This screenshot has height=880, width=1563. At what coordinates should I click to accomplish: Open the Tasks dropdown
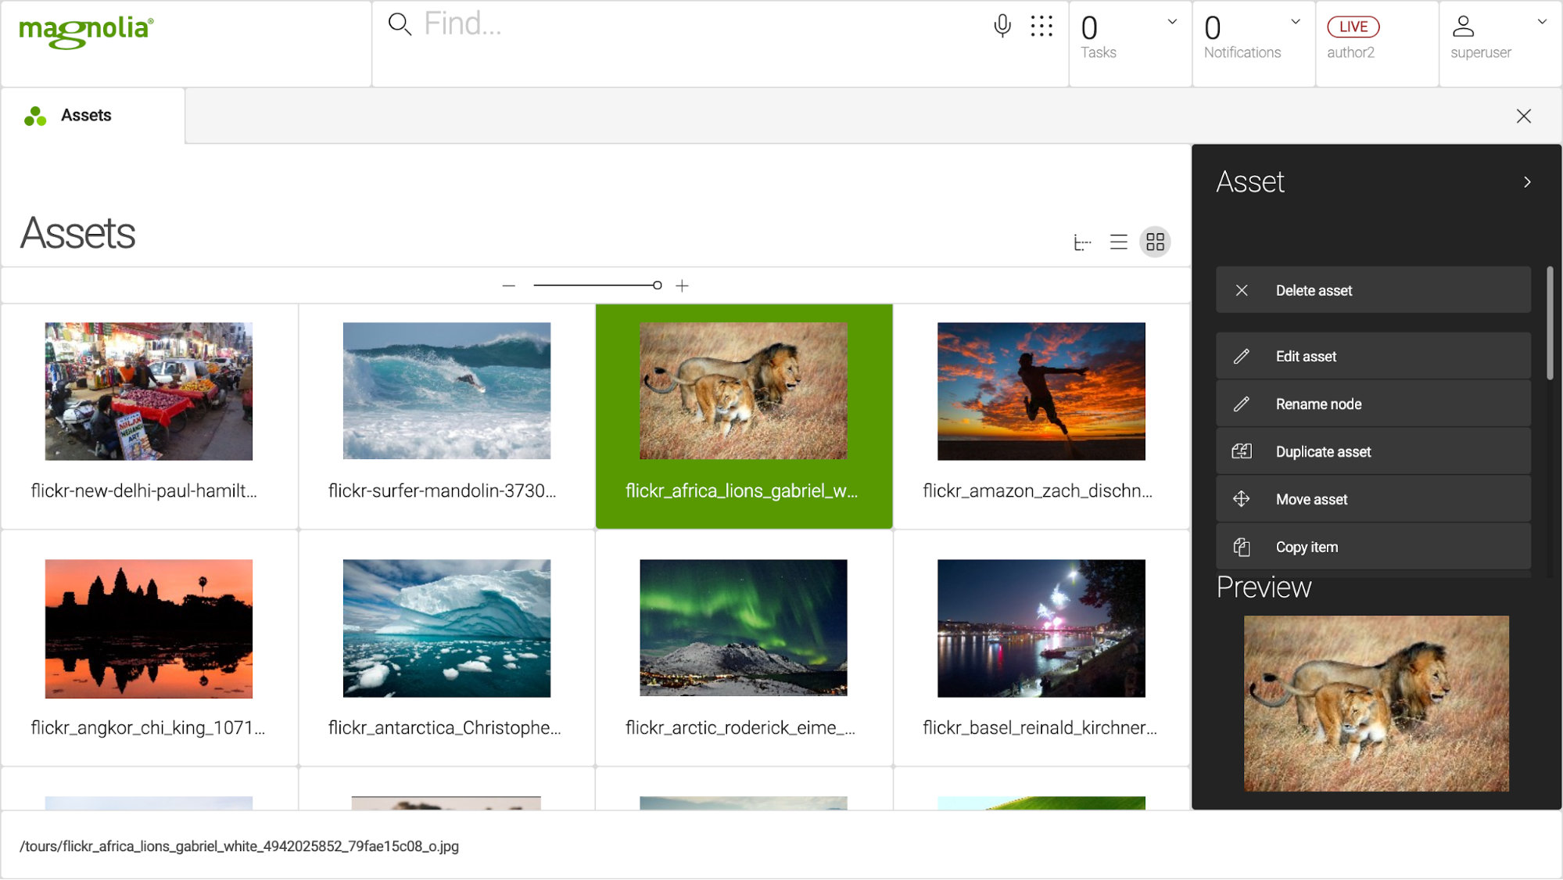[x=1170, y=21]
